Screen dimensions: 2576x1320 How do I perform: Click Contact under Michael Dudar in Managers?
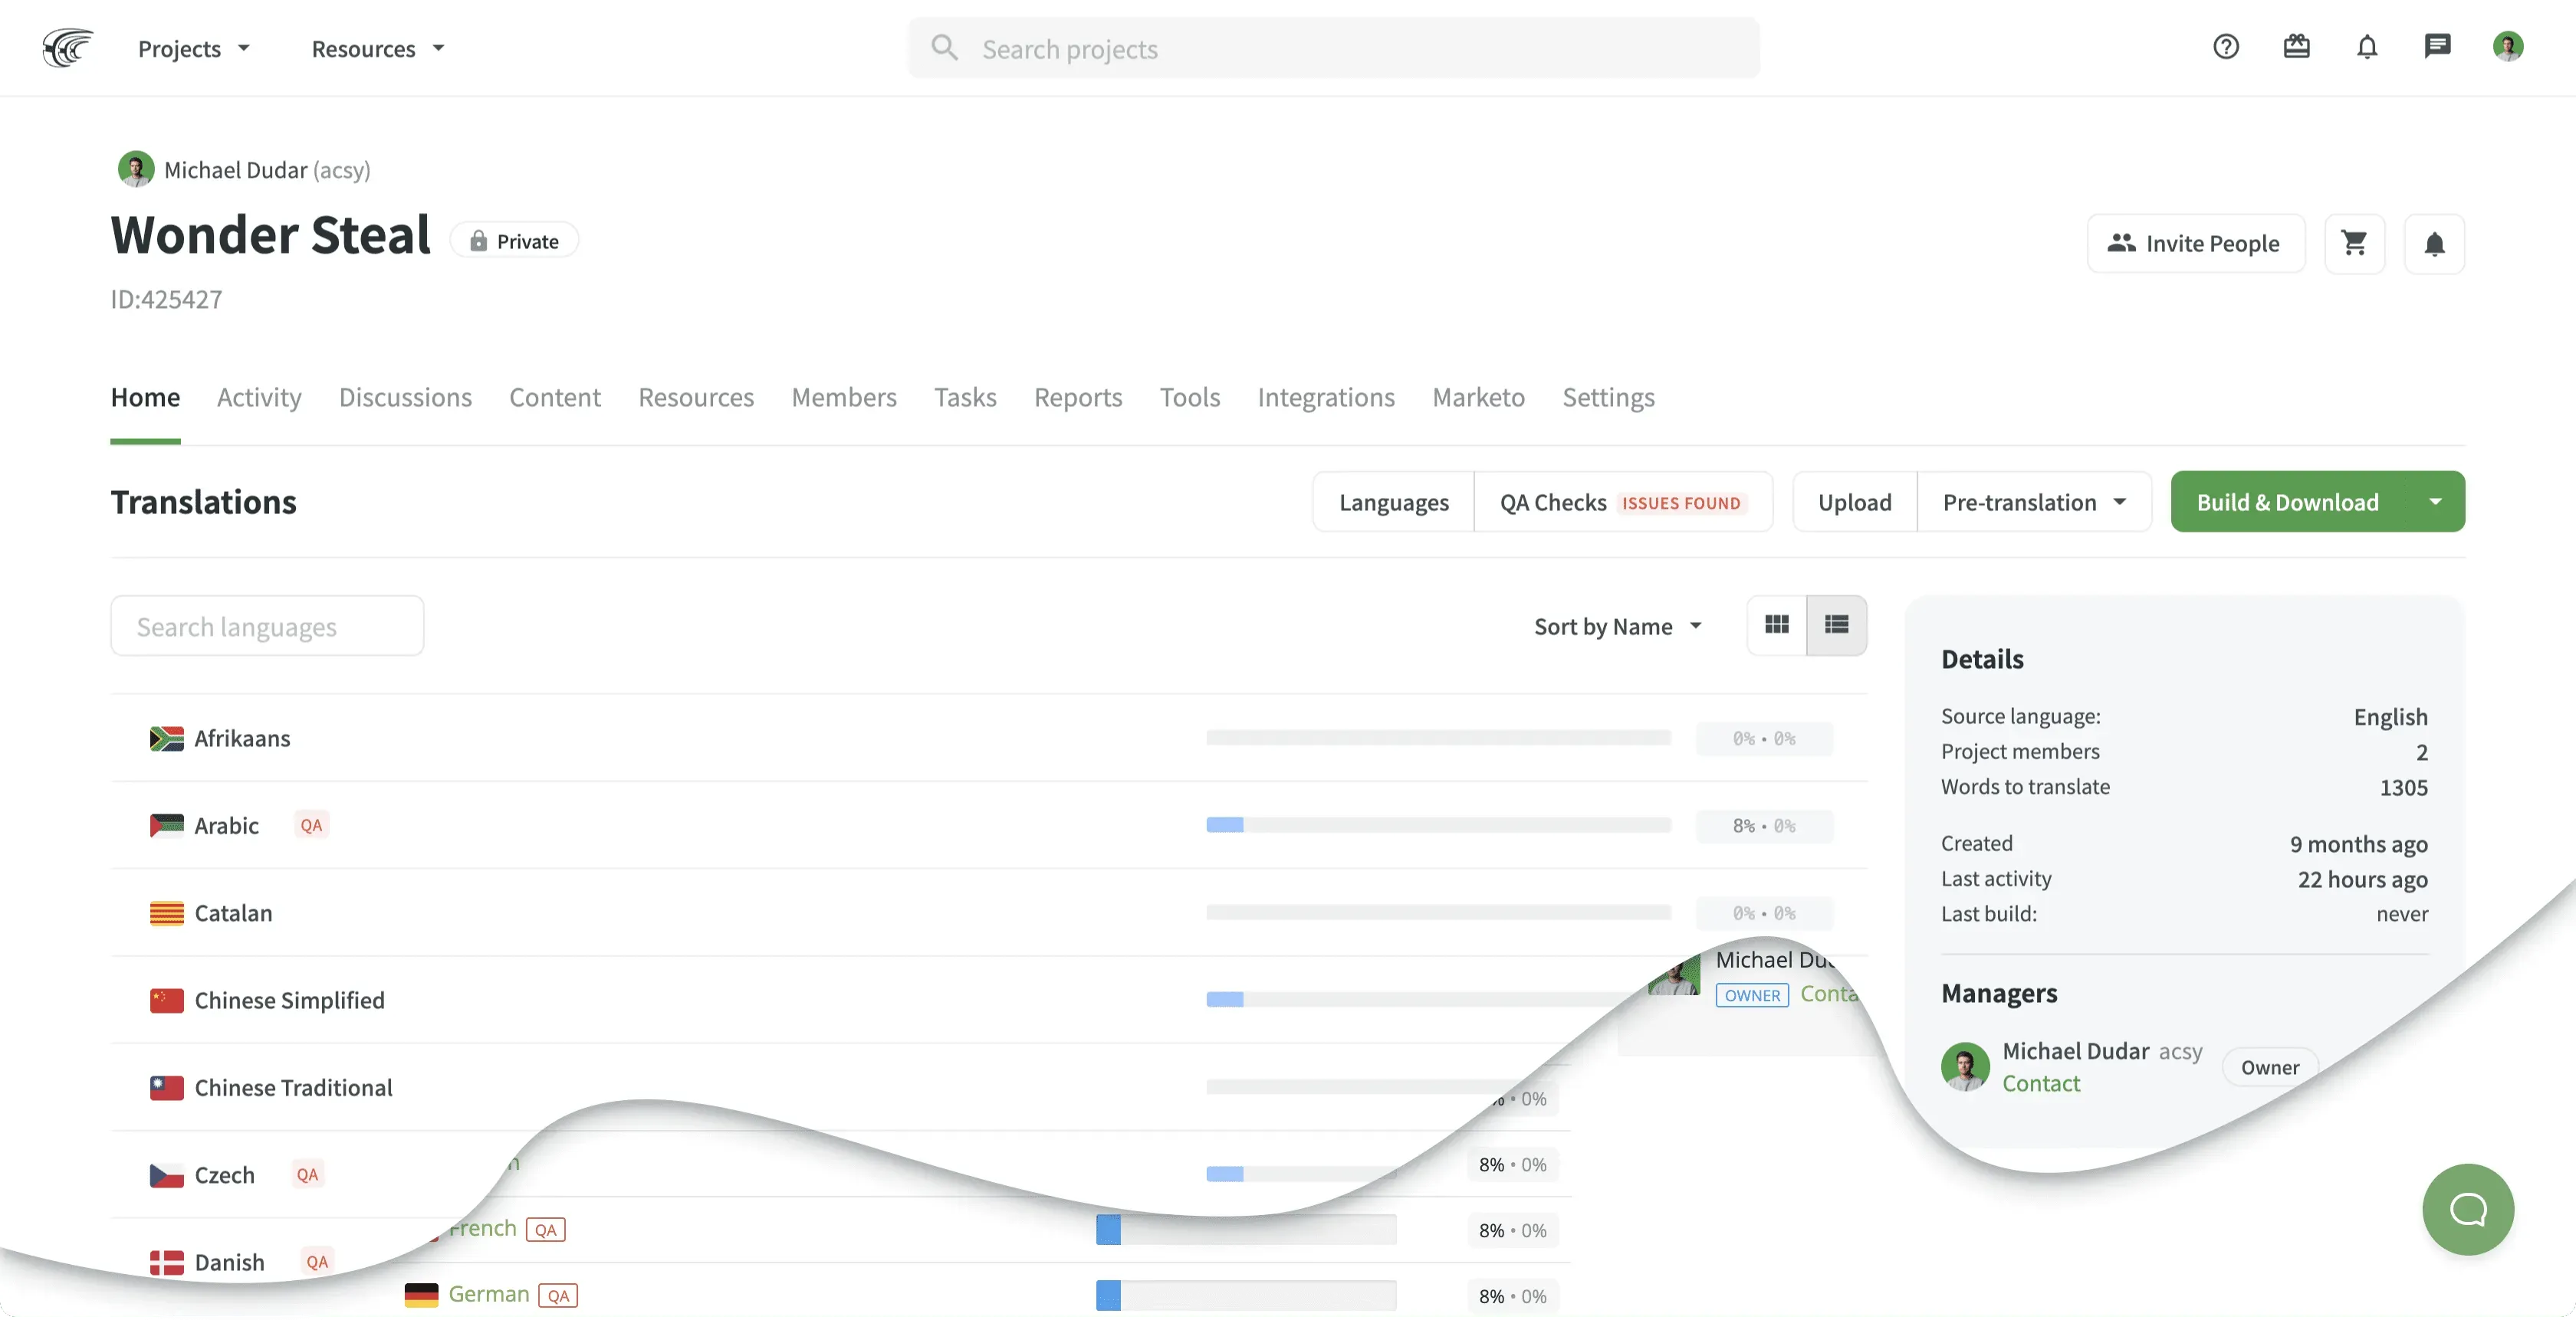coord(2043,1084)
